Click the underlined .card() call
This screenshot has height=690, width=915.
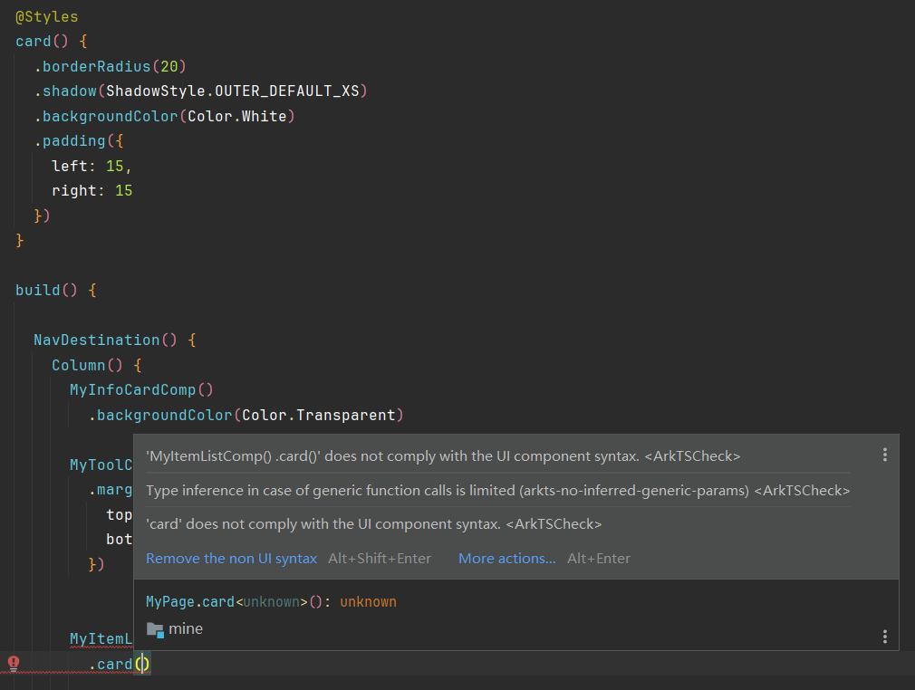(119, 664)
